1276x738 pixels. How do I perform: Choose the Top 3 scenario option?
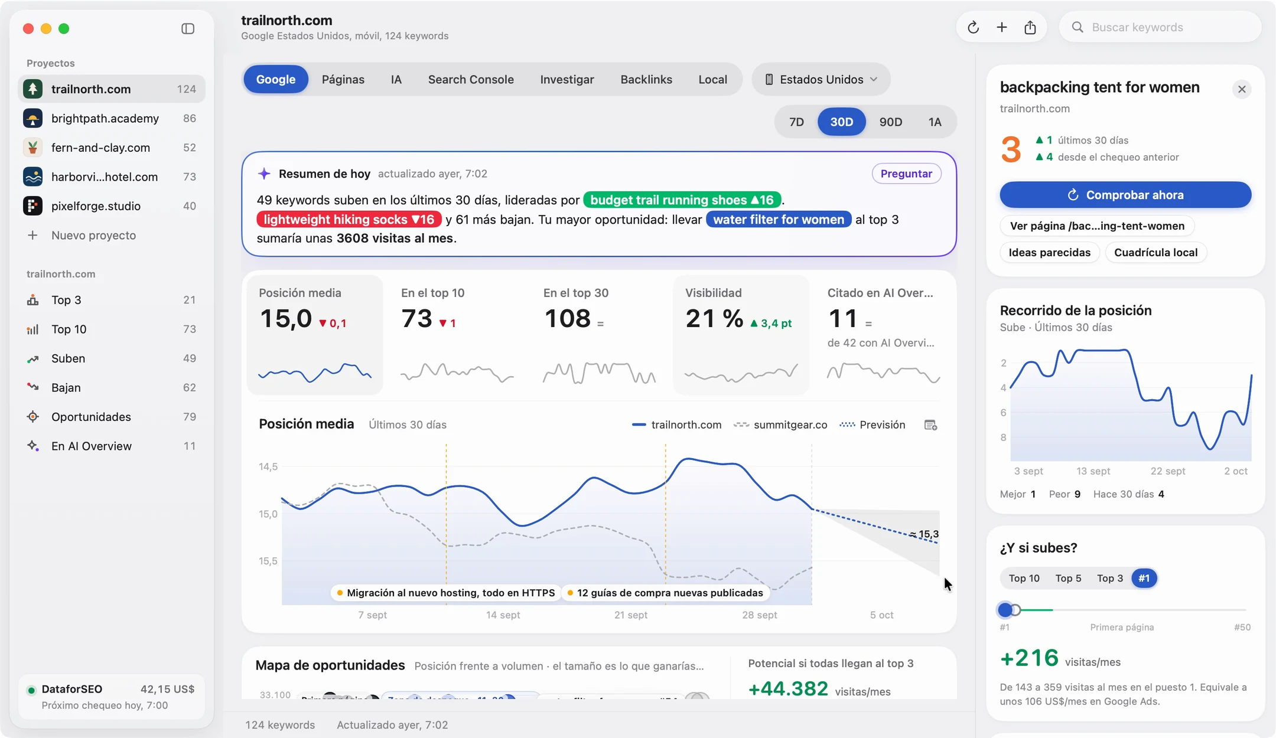click(x=1109, y=578)
